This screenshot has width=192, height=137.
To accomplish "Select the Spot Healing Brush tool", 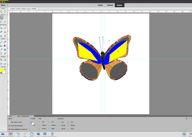I will pos(5,28).
